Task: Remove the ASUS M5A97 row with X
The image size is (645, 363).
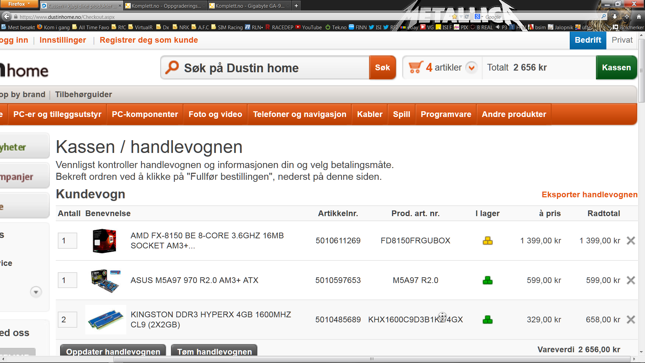Action: coord(631,280)
